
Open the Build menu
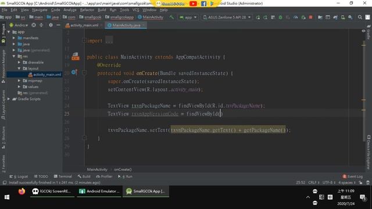102,10
